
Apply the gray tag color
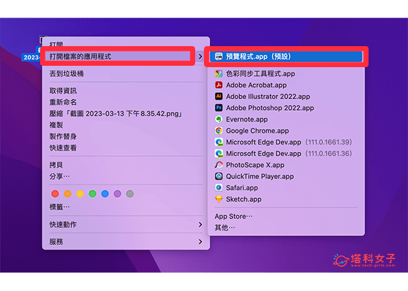coord(130,193)
